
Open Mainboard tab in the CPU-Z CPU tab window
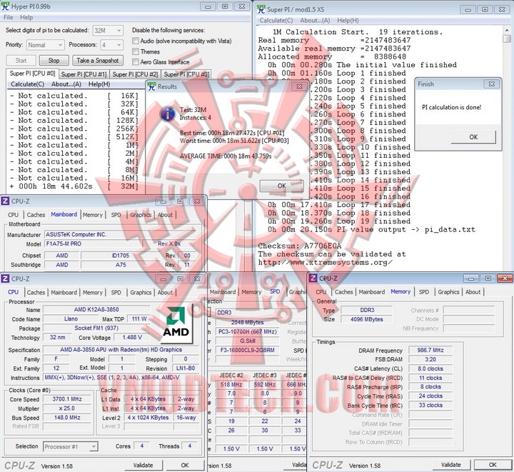(x=64, y=292)
